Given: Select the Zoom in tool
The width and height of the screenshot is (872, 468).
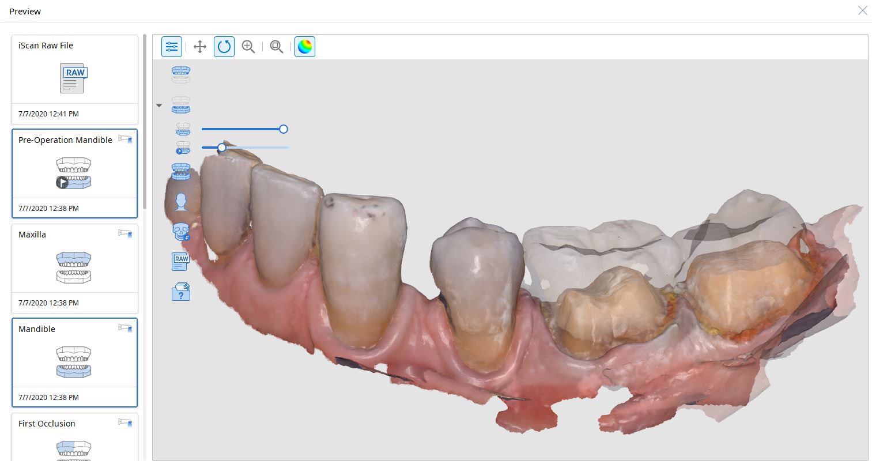Looking at the screenshot, I should [x=248, y=47].
